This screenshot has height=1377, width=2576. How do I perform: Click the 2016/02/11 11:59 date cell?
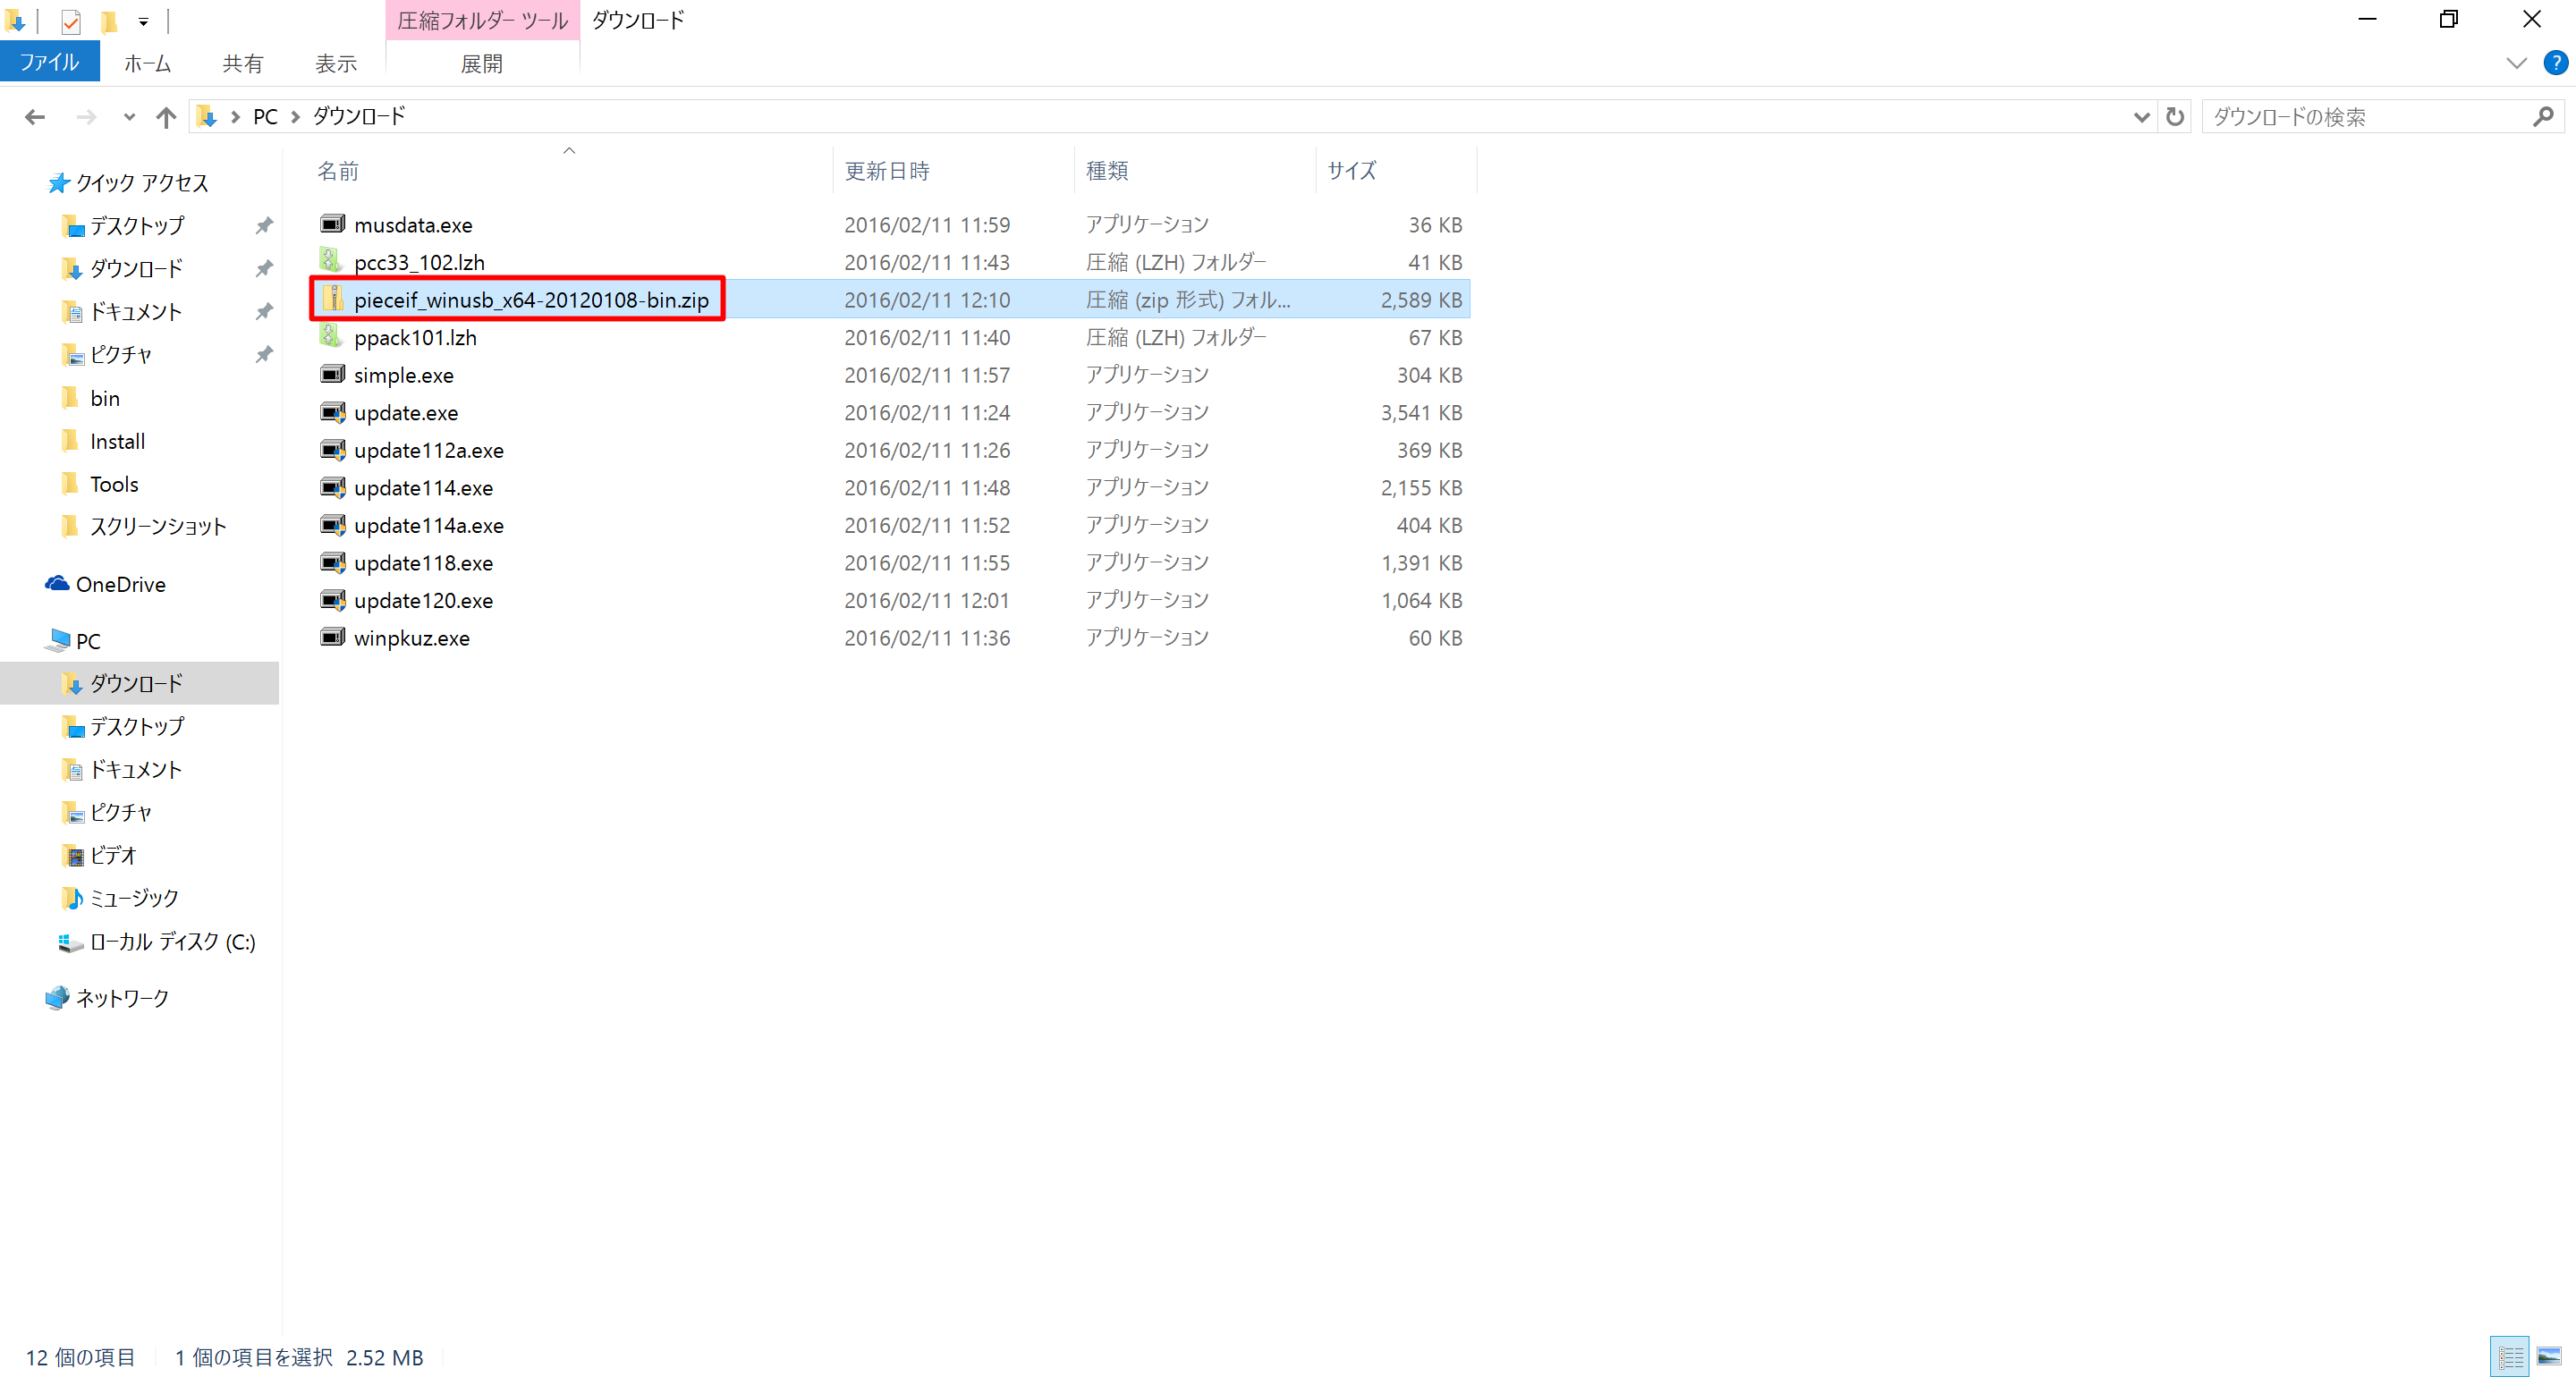[x=927, y=225]
